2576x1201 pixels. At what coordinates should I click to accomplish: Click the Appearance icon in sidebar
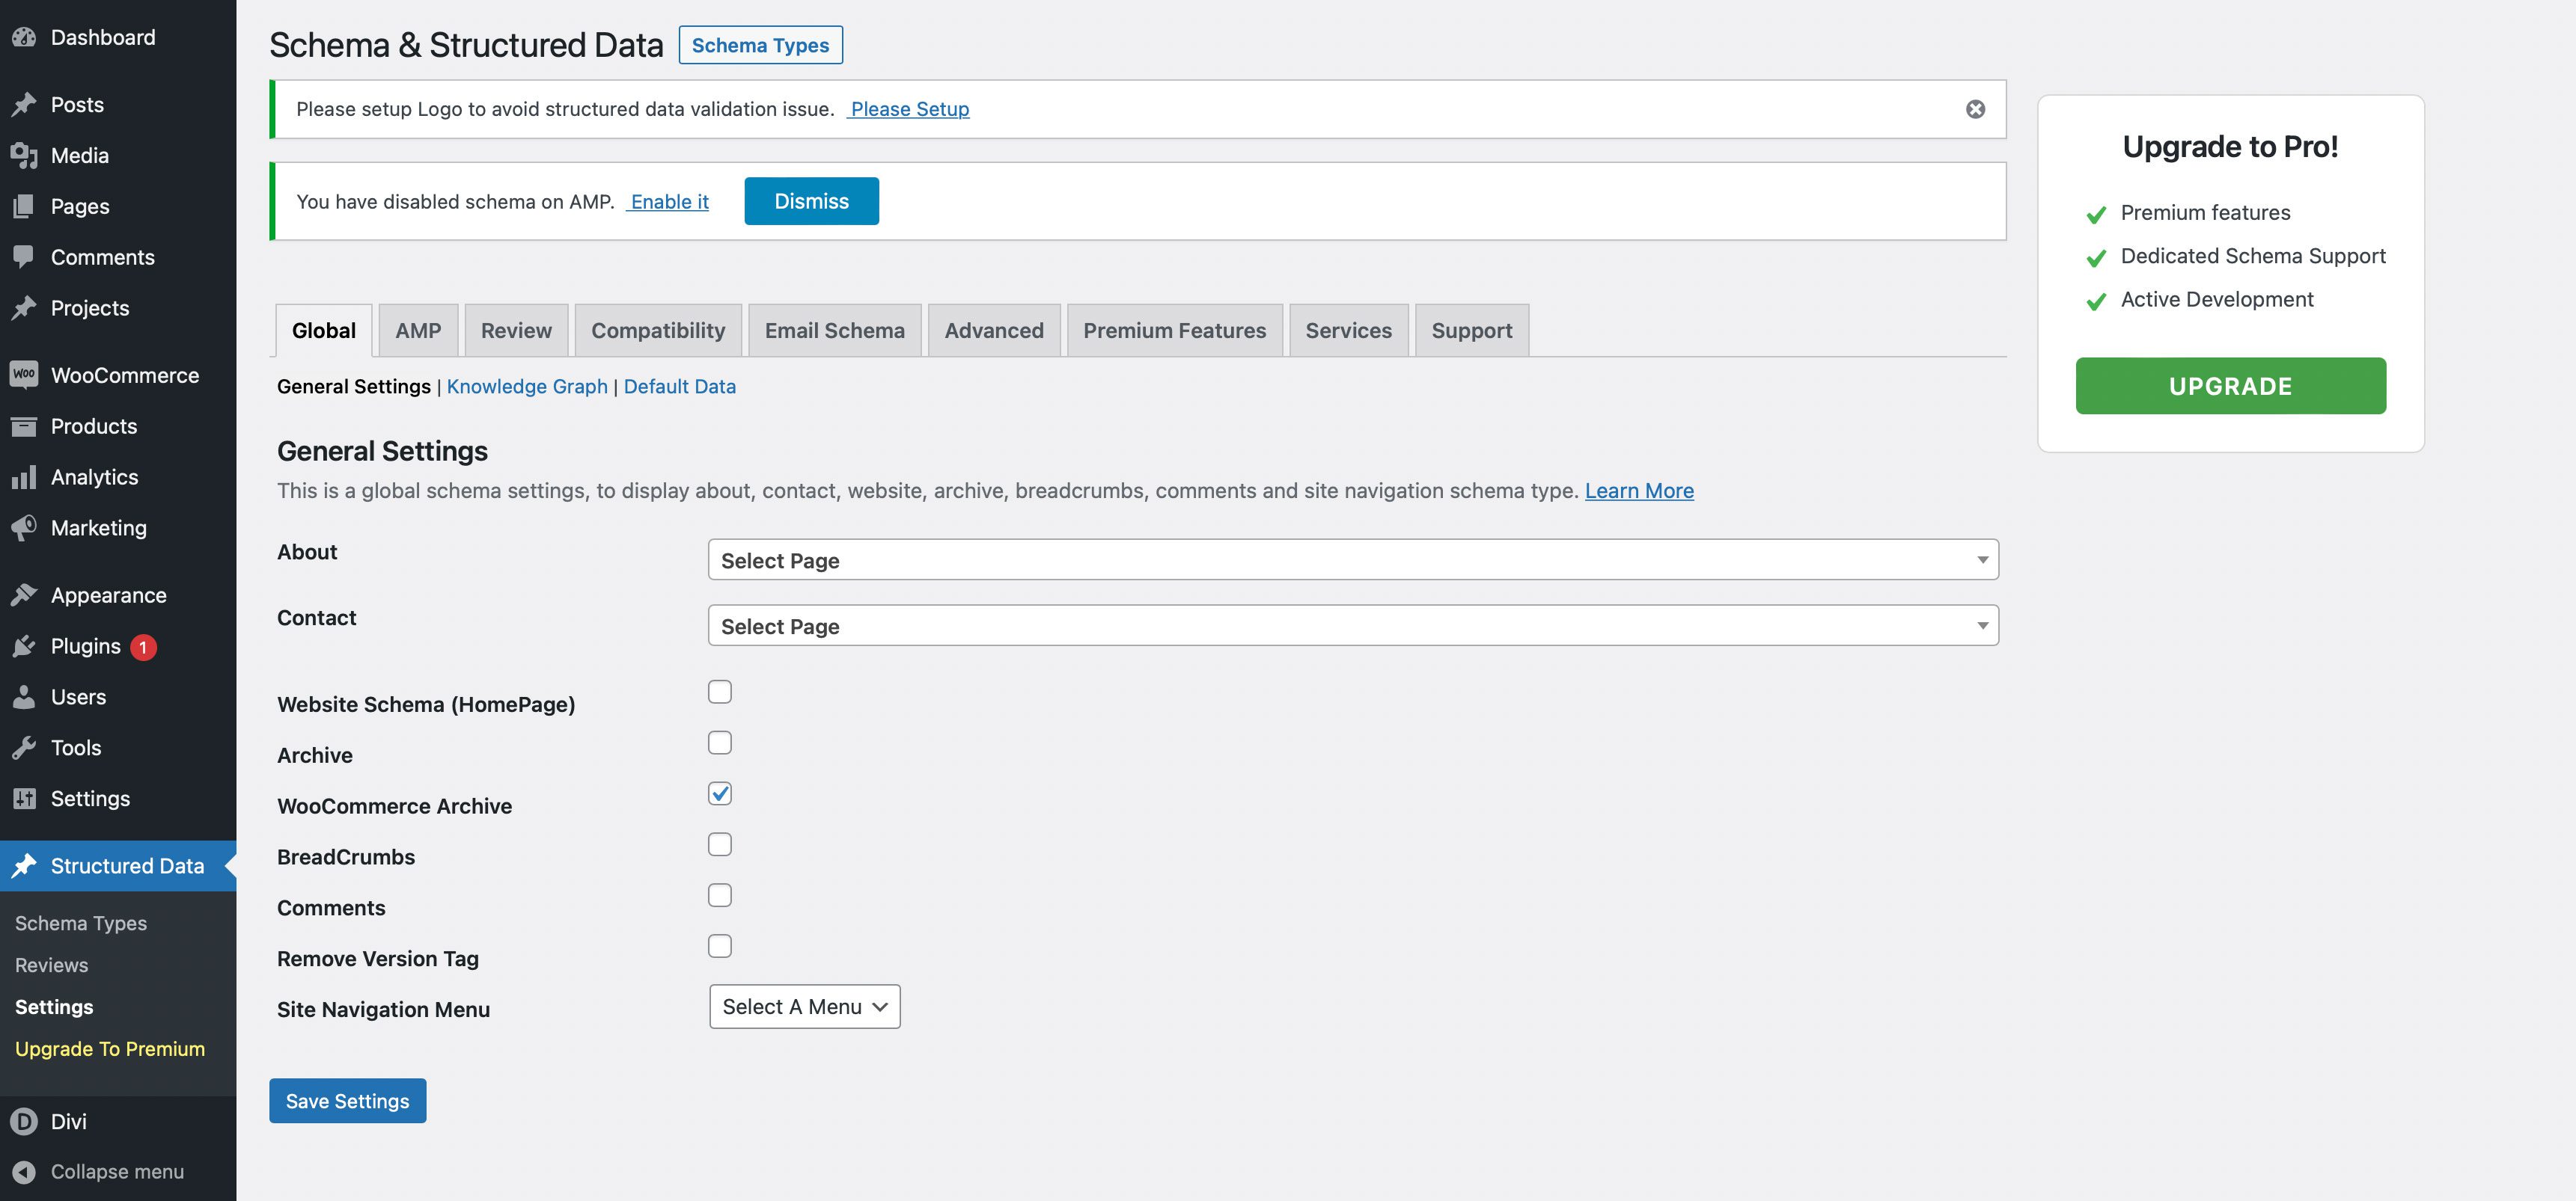coord(23,594)
